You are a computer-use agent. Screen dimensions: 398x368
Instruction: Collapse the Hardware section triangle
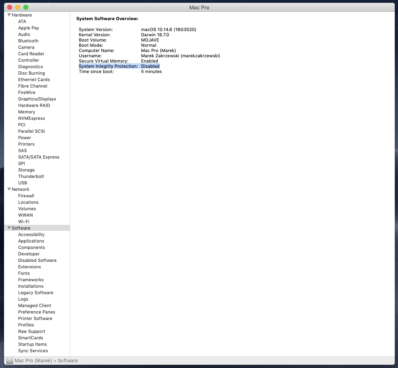pos(9,15)
